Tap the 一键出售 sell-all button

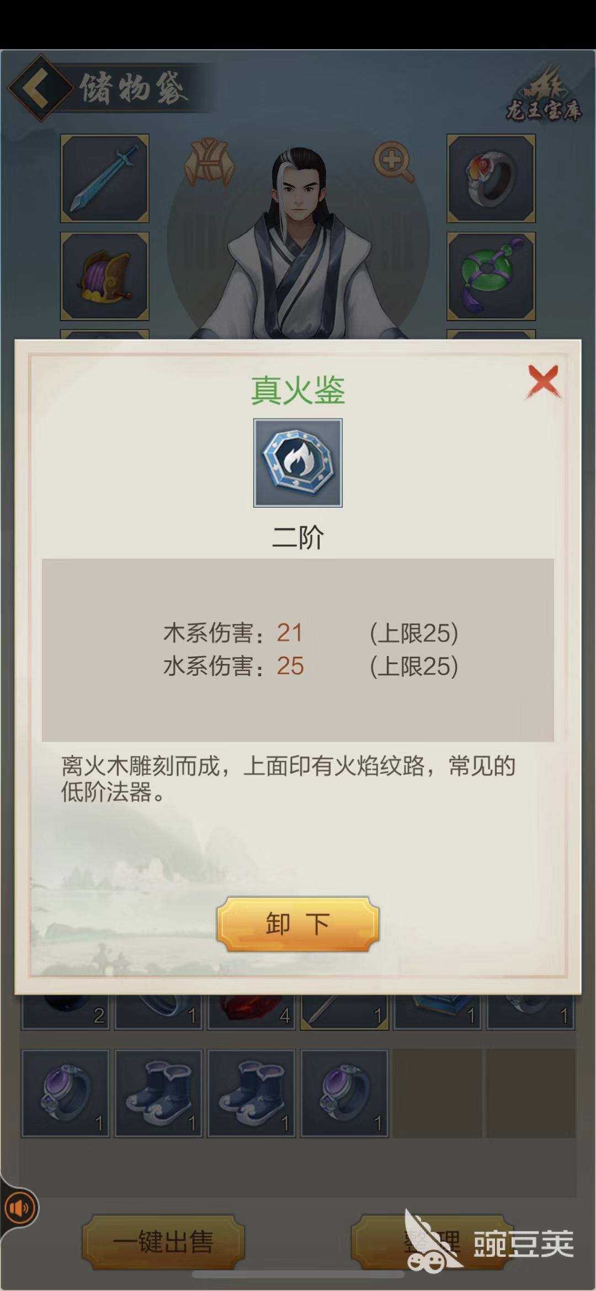[x=163, y=1242]
